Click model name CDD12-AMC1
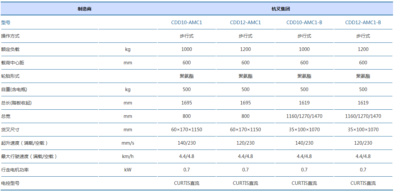Image resolution: width=395 pixels, height=191 pixels. [x=246, y=23]
